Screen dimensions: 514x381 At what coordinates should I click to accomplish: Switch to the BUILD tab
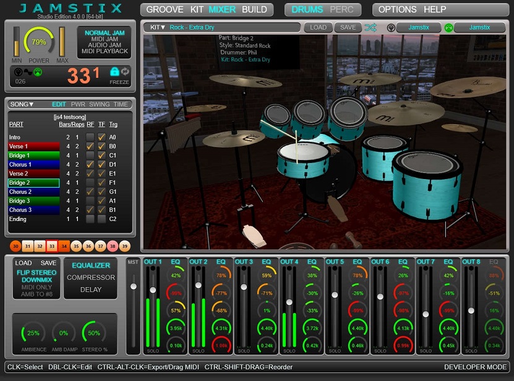[254, 9]
